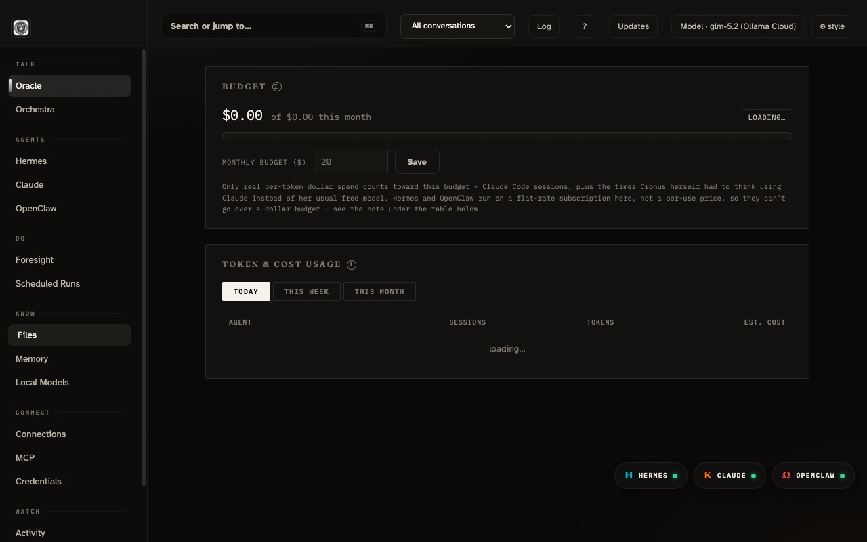Open the Claude agent status chip
The width and height of the screenshot is (867, 542).
[729, 476]
